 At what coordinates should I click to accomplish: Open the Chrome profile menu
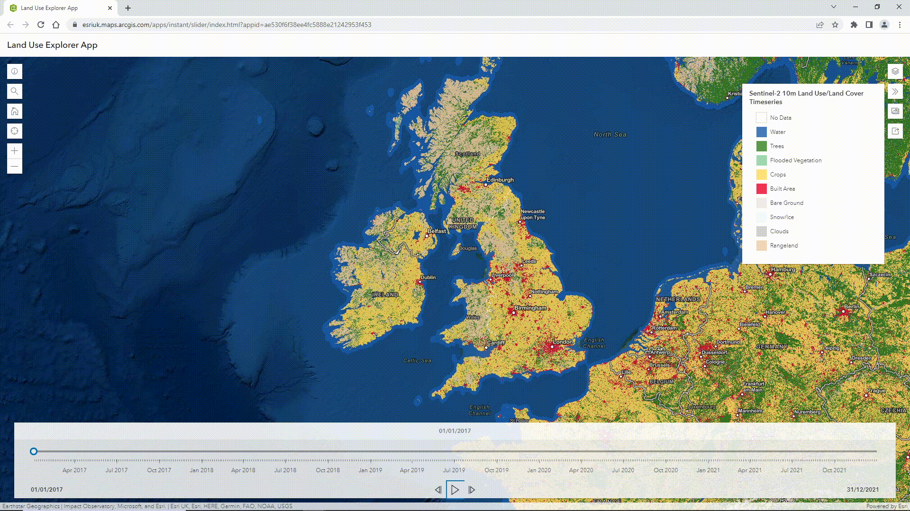tap(884, 25)
